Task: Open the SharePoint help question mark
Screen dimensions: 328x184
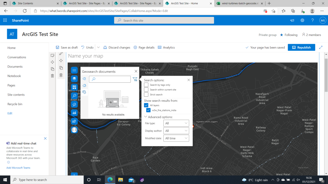Action: point(312,21)
